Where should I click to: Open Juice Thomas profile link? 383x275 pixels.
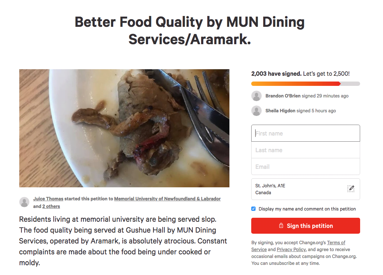point(48,199)
